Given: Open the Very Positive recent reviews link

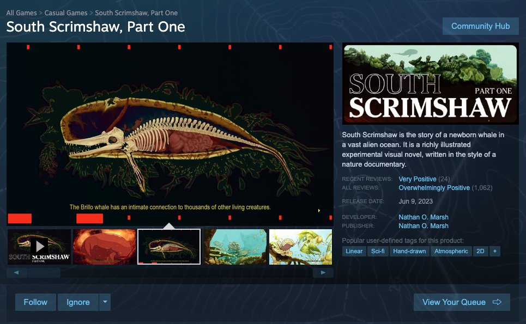Looking at the screenshot, I should (x=418, y=179).
